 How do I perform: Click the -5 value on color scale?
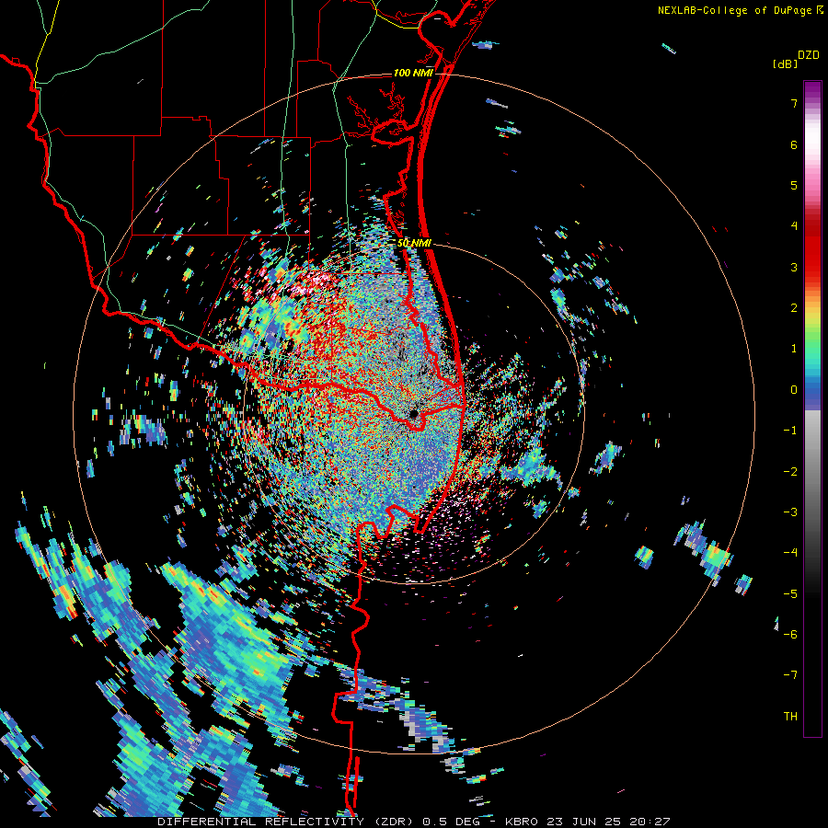tap(790, 593)
